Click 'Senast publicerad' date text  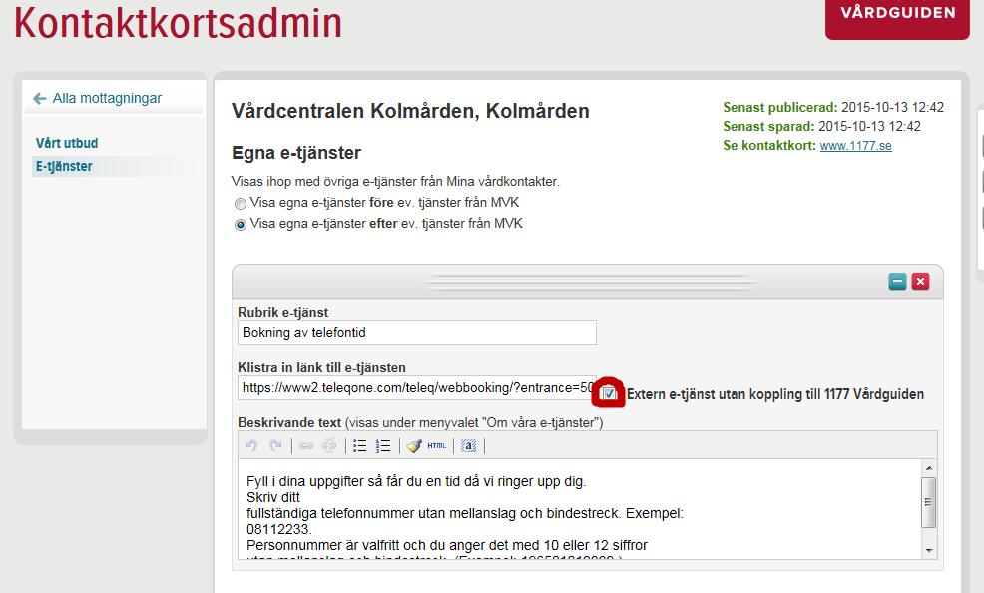point(833,107)
